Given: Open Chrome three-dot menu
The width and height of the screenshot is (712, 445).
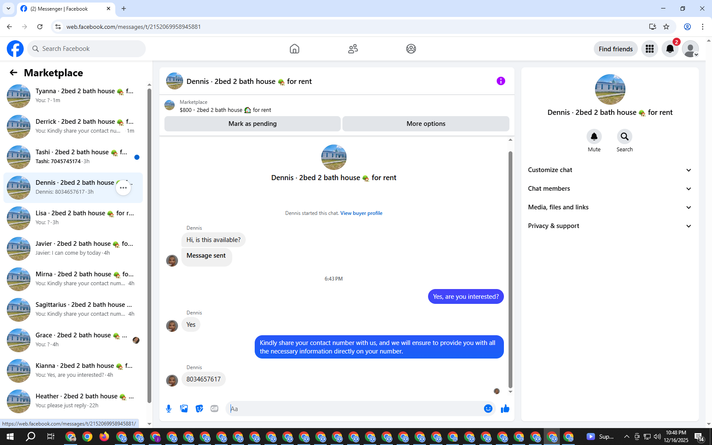Looking at the screenshot, I should (x=703, y=27).
